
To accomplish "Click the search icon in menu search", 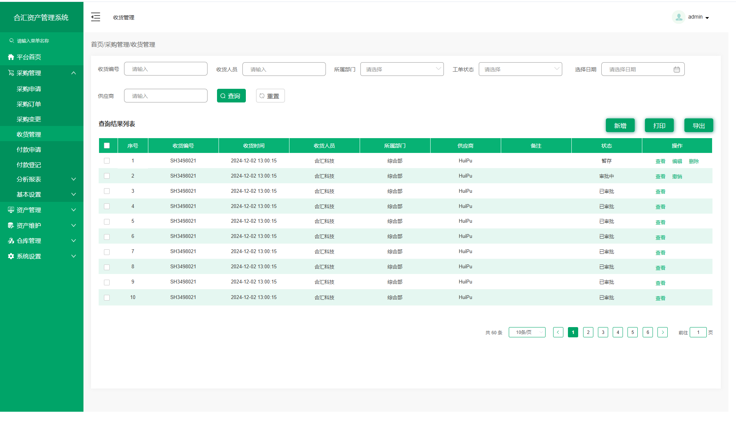I will [12, 41].
